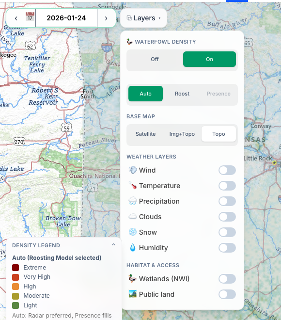Enable the Temperature weather layer
Viewport: 281px width, 320px height.
pyautogui.click(x=227, y=186)
